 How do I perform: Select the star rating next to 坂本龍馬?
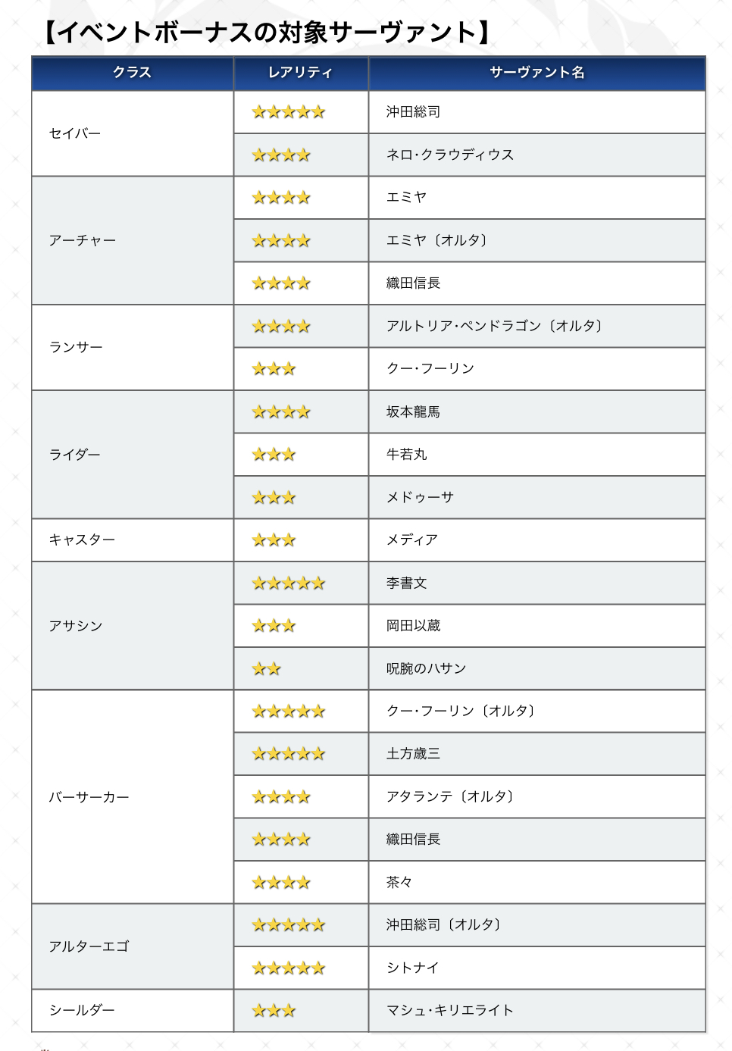281,412
